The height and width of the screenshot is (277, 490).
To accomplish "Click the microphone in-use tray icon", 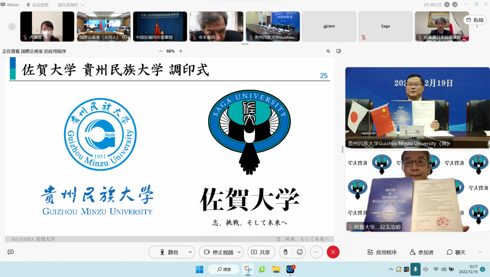I will click(415, 269).
